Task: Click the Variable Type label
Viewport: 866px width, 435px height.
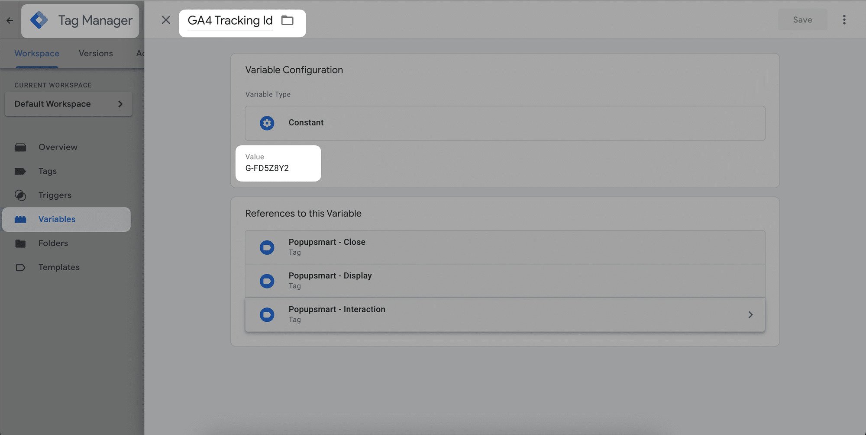Action: [x=268, y=94]
